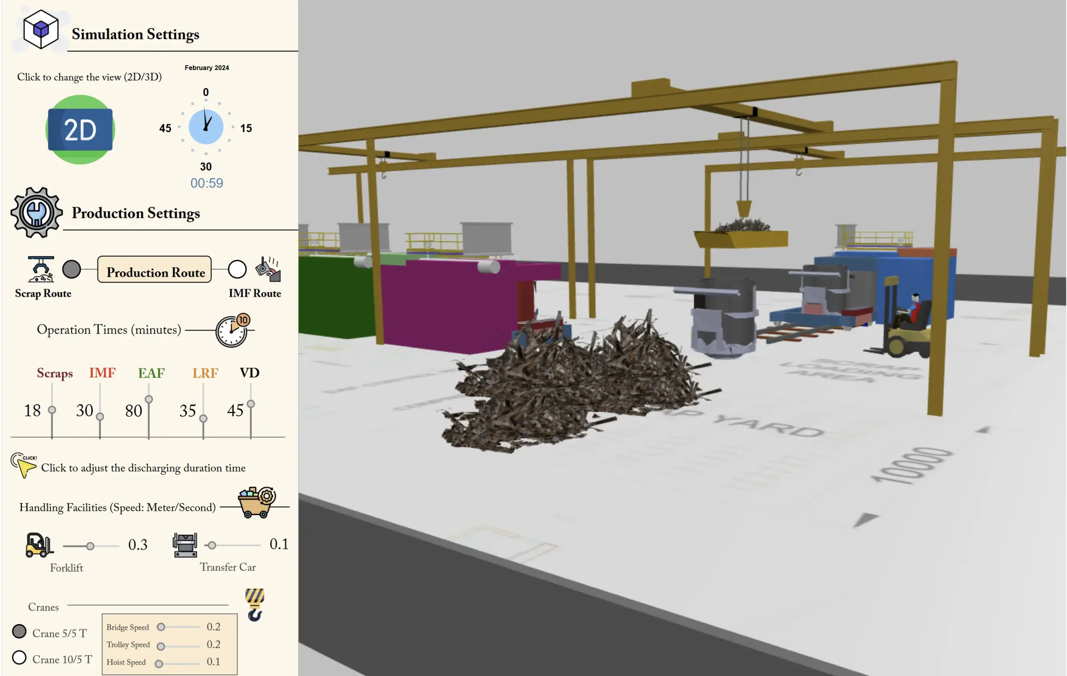
Task: Click the Operation Times stopwatch icon
Action: pos(233,330)
